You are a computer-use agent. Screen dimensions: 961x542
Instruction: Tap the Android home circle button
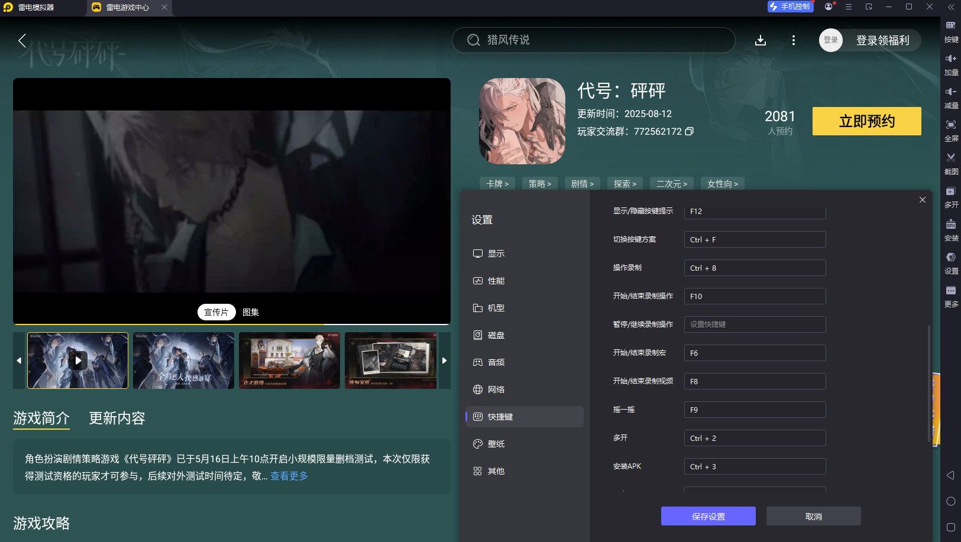951,501
